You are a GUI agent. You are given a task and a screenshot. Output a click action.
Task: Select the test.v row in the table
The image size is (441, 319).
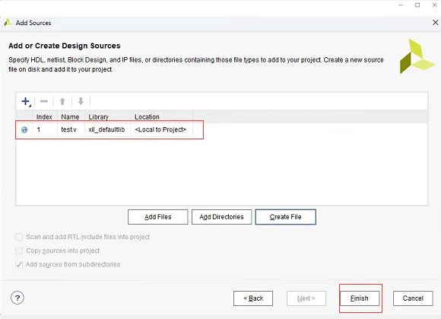(109, 129)
